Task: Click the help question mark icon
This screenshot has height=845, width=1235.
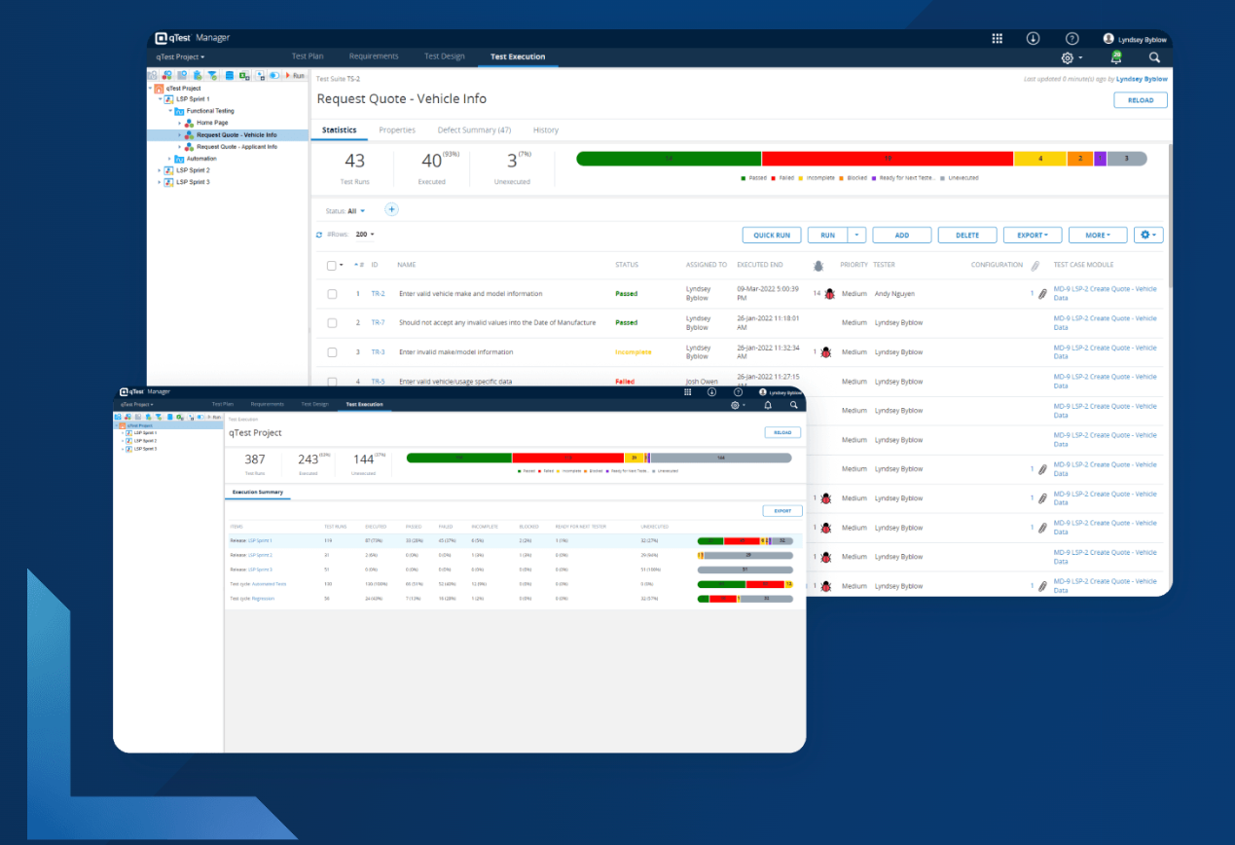Action: (x=1072, y=38)
